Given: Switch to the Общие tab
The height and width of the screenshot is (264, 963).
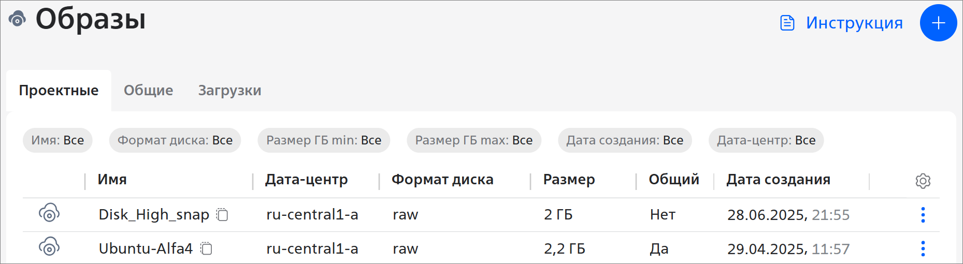Looking at the screenshot, I should pyautogui.click(x=148, y=90).
